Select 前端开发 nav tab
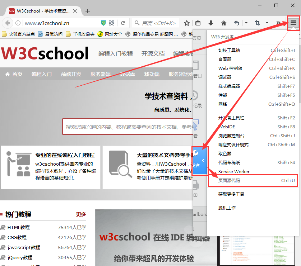Image resolution: width=301 pixels, height=266 pixels. coord(71,74)
